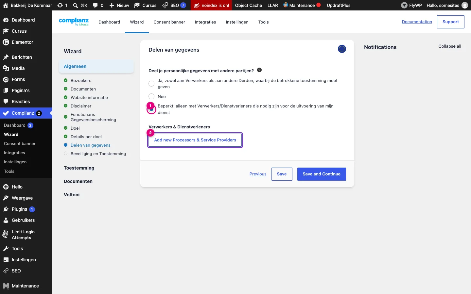Click the Complianz logo
The height and width of the screenshot is (294, 471).
coord(74,22)
